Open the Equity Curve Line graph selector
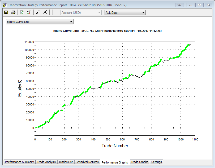The height and width of the screenshot is (168, 215). [40, 22]
